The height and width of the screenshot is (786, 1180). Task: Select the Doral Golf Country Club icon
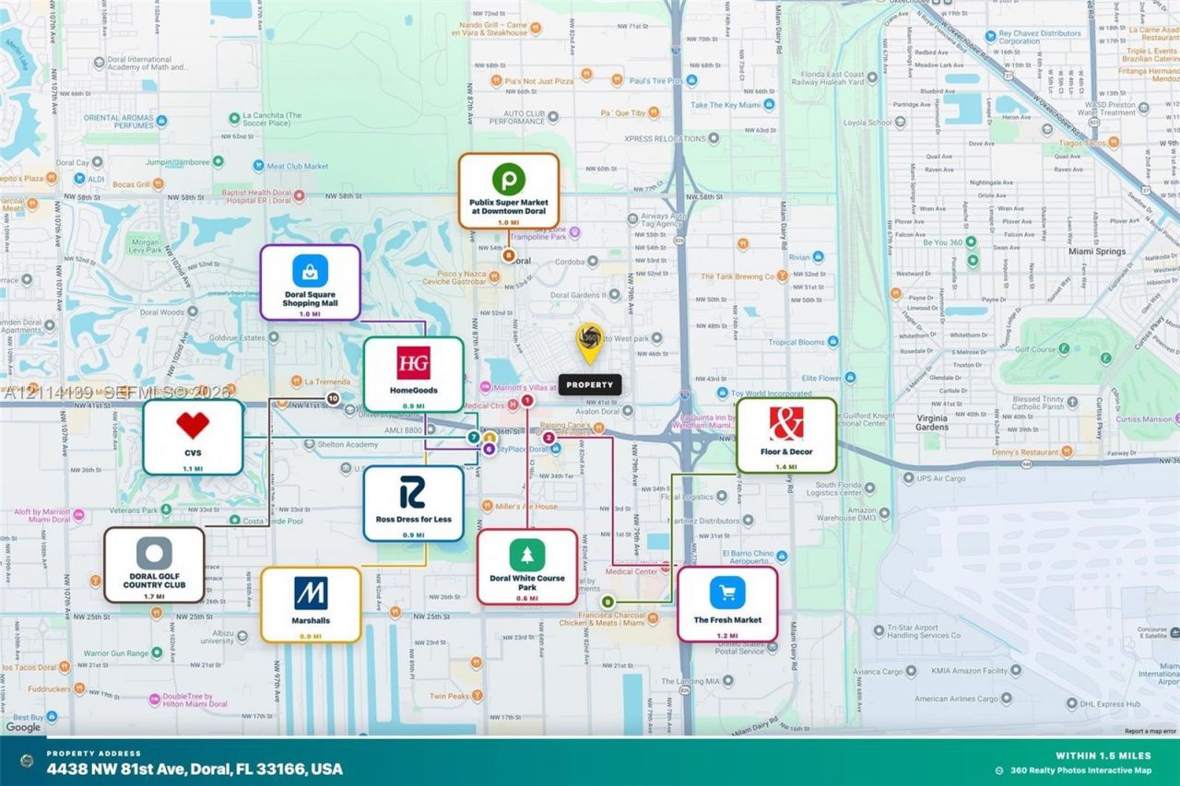154,553
